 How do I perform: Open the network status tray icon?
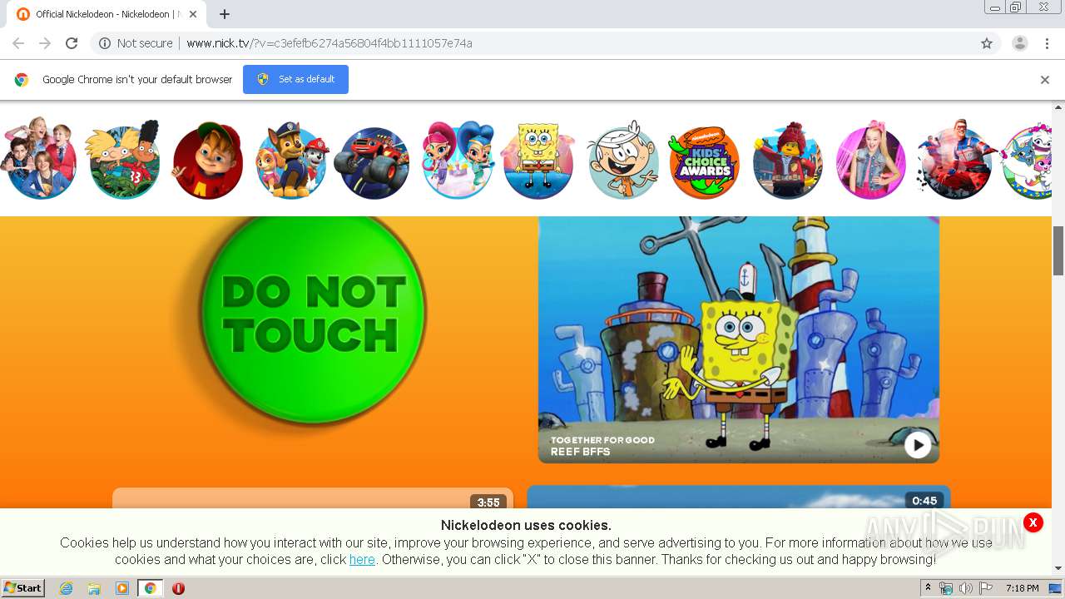pyautogui.click(x=946, y=588)
